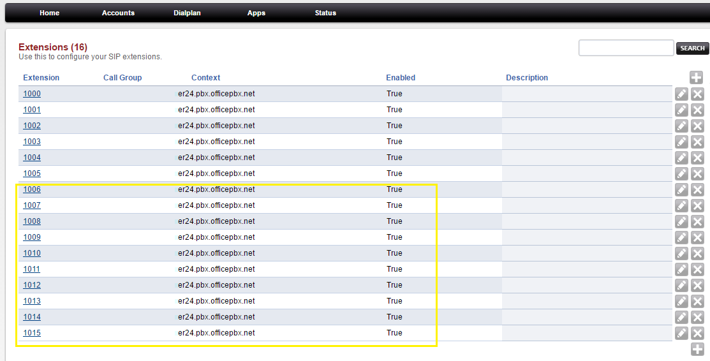Open edit for extension 1015 via pencil icon
This screenshot has width=710, height=361.
681,334
